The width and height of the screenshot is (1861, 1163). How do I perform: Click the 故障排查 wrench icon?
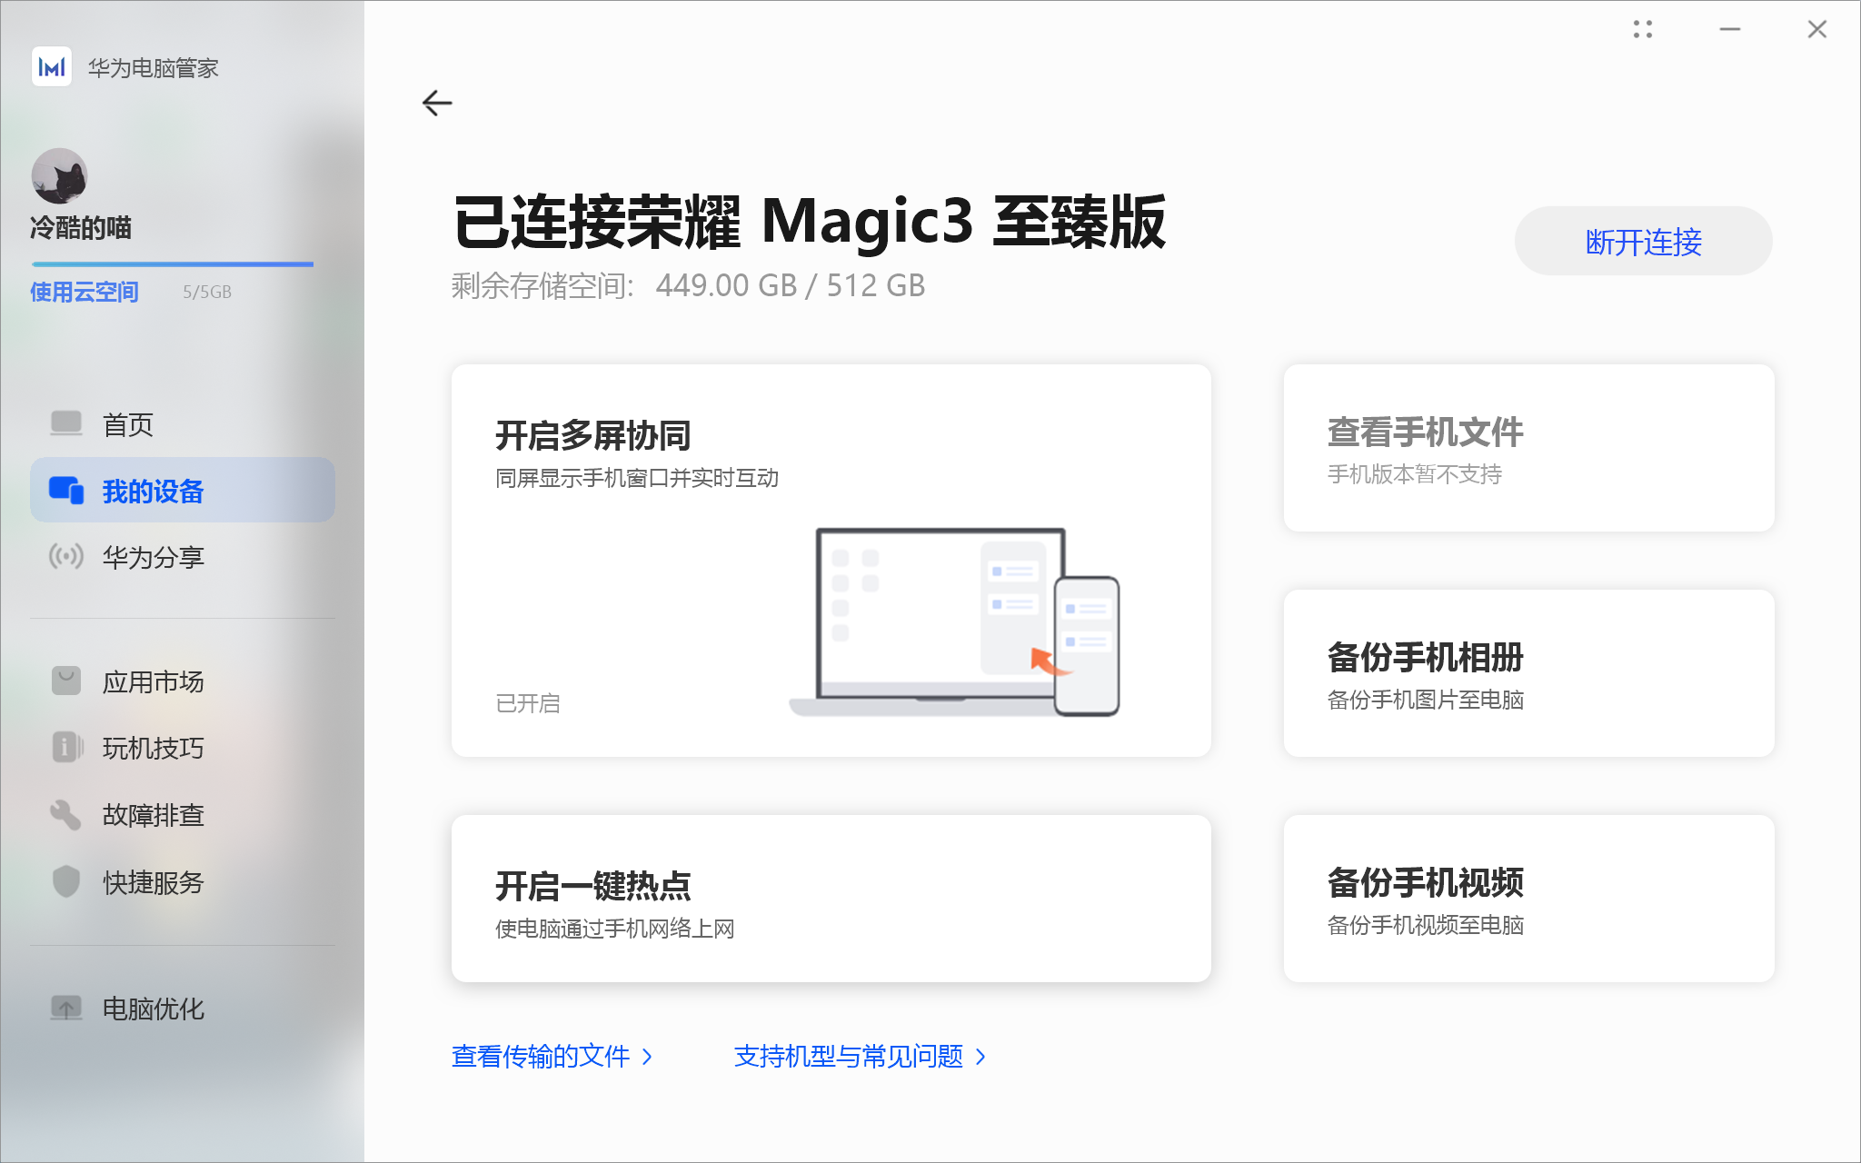pos(65,814)
